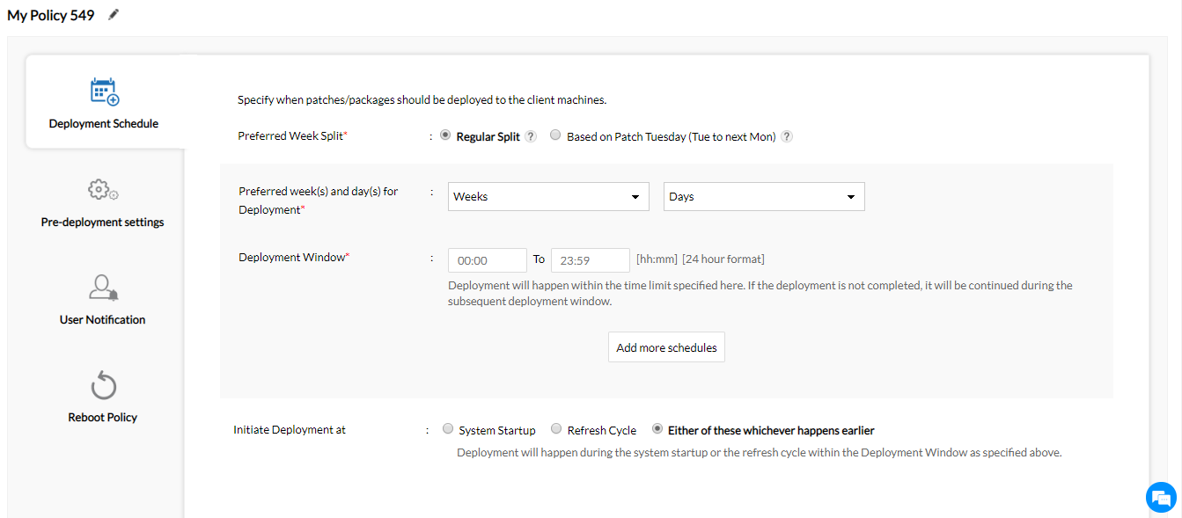This screenshot has height=518, width=1182.
Task: Choose Based on Patch Tuesday radio option
Action: [555, 135]
